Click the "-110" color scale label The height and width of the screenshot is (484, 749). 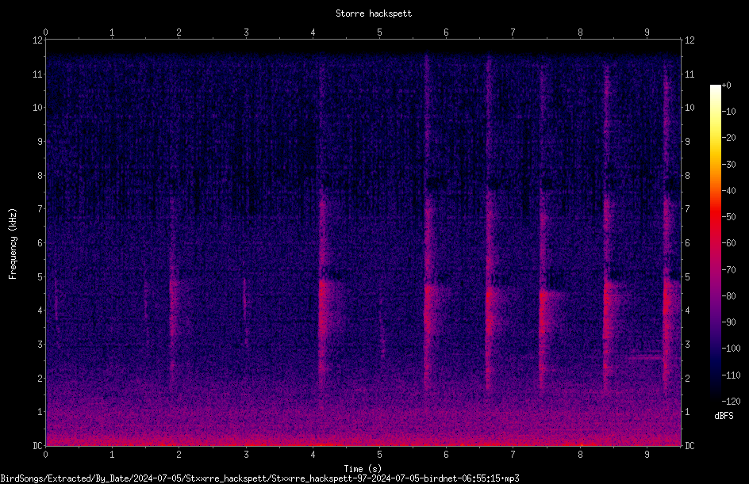[x=731, y=375]
